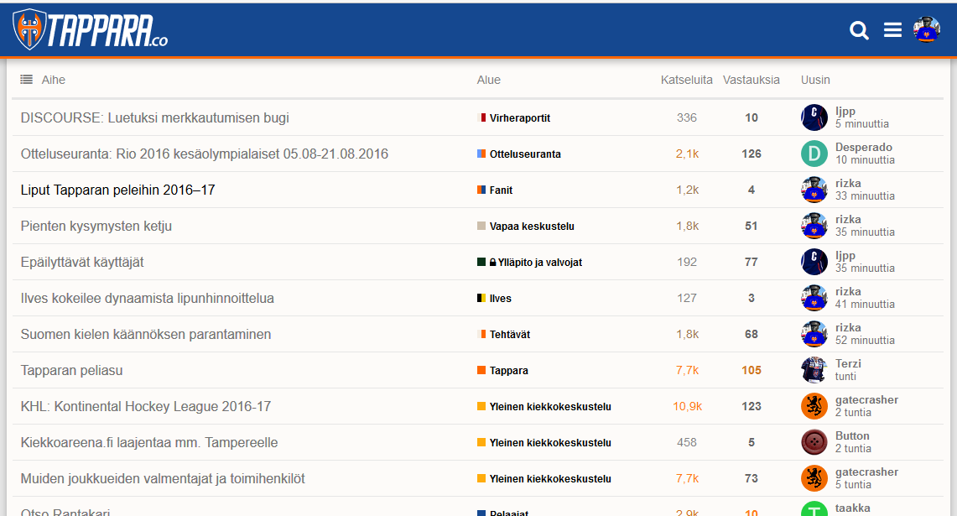Sort topics by Alue column

coord(488,80)
